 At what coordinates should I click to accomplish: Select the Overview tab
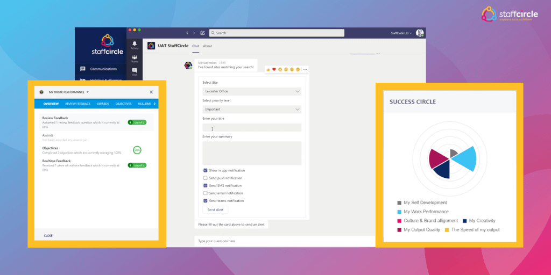click(x=51, y=104)
